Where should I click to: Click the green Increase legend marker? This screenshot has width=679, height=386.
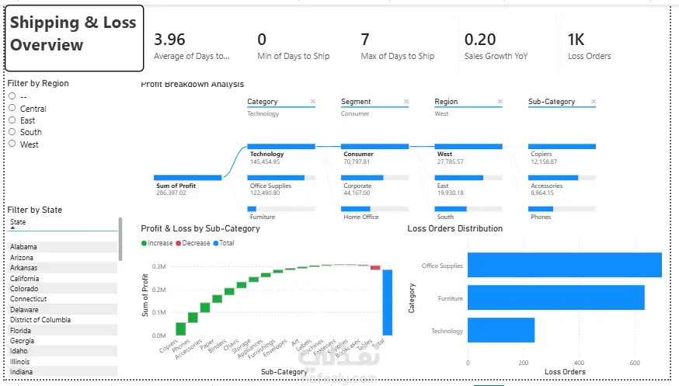pyautogui.click(x=144, y=243)
